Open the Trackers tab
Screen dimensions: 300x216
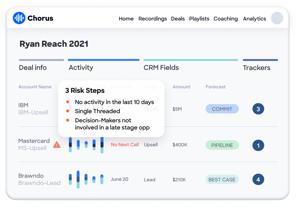coord(257,68)
